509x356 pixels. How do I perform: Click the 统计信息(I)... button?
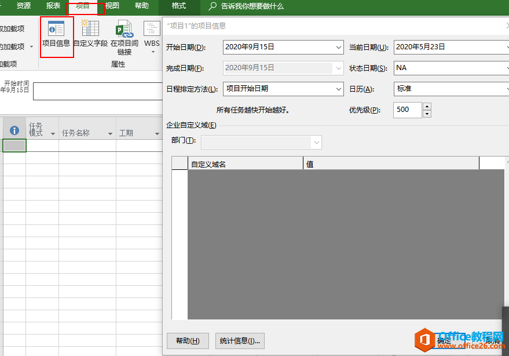pyautogui.click(x=240, y=341)
